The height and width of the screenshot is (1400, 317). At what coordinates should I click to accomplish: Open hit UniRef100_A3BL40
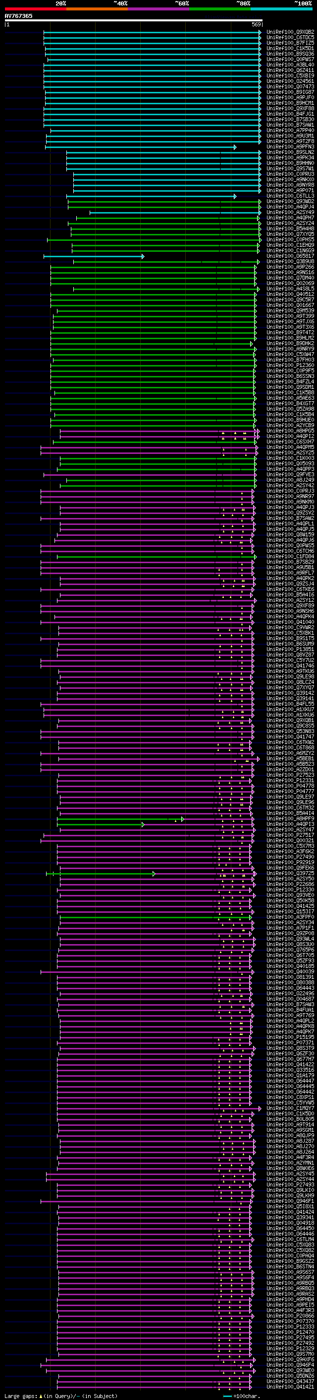(290, 65)
